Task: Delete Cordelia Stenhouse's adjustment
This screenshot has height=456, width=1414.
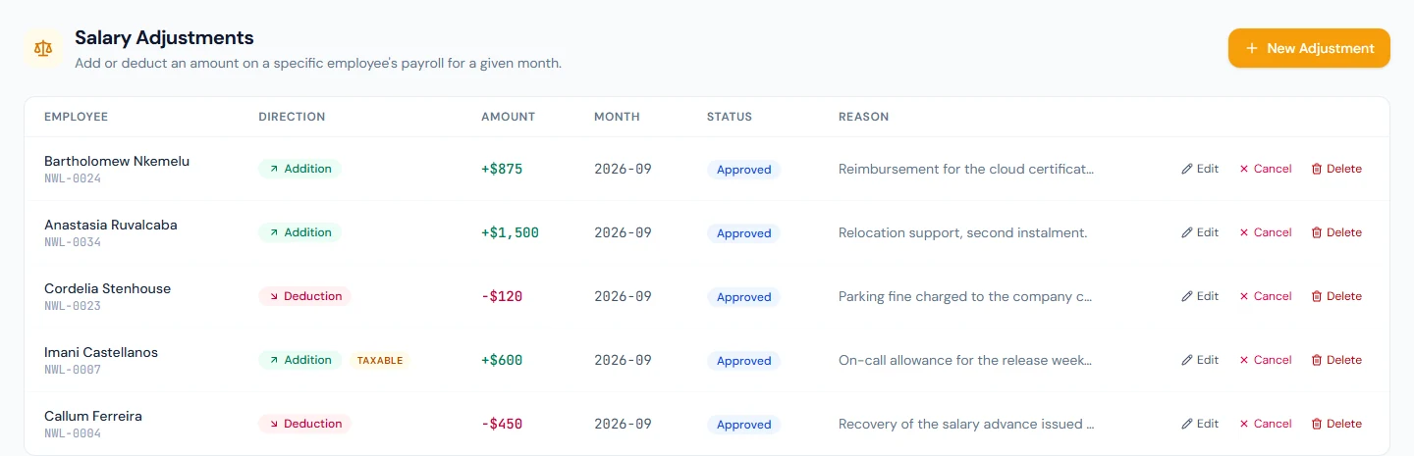Action: click(x=1336, y=296)
